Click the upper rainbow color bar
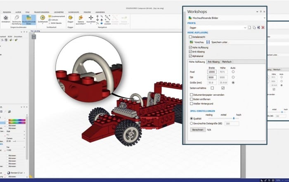Screen dimensions: 289x182 17,120
